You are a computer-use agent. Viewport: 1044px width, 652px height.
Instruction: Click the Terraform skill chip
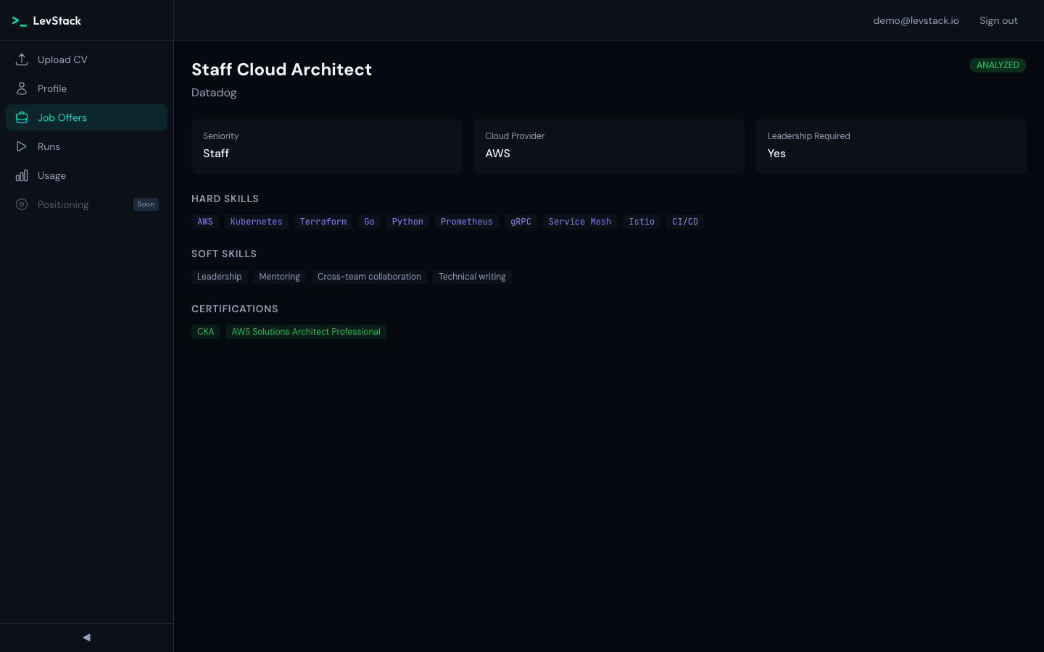pyautogui.click(x=323, y=222)
